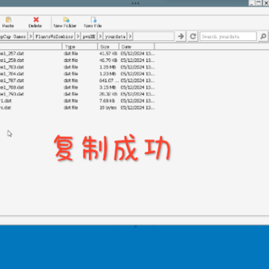
Task: Click the 41.57 KB size cell
Action: (108, 53)
